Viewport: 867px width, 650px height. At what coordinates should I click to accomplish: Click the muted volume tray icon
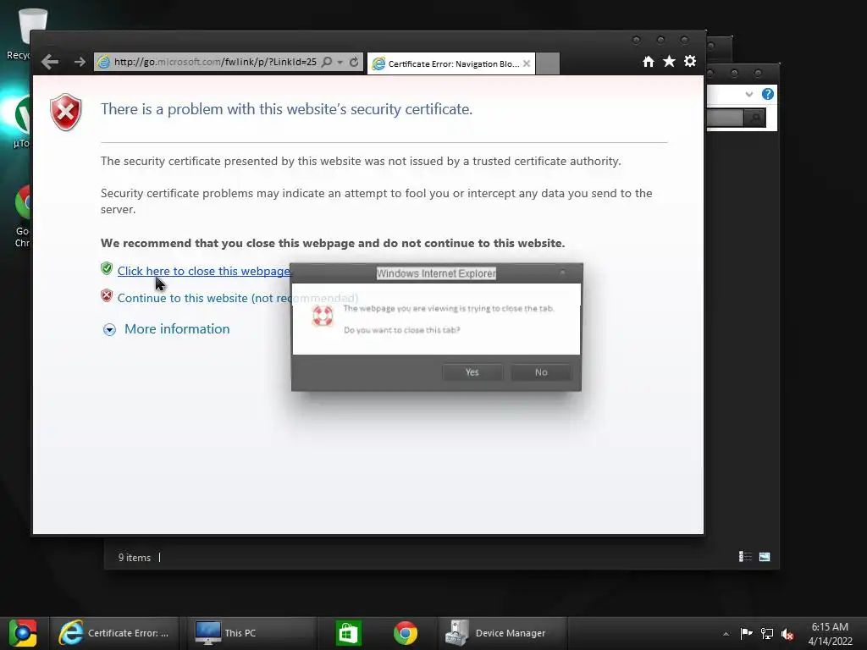coord(787,633)
